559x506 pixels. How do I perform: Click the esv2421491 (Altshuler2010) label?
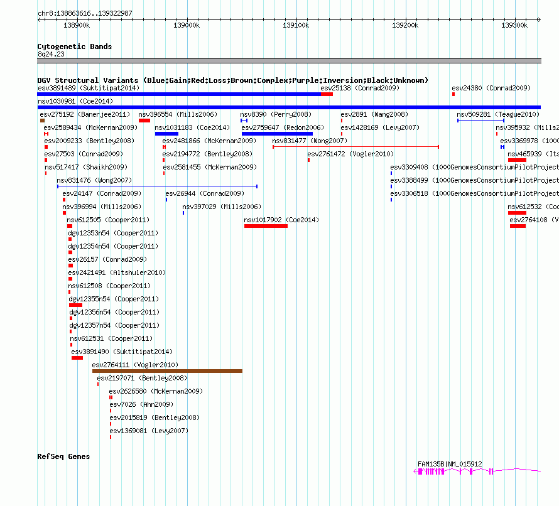pyautogui.click(x=117, y=272)
